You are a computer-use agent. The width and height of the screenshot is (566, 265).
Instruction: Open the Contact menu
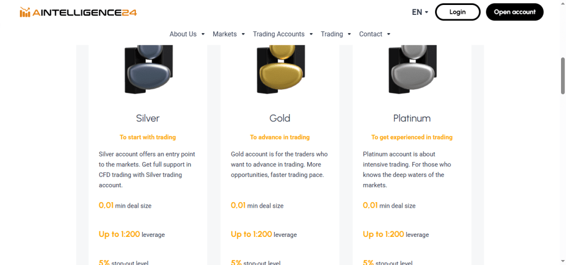[x=375, y=34]
